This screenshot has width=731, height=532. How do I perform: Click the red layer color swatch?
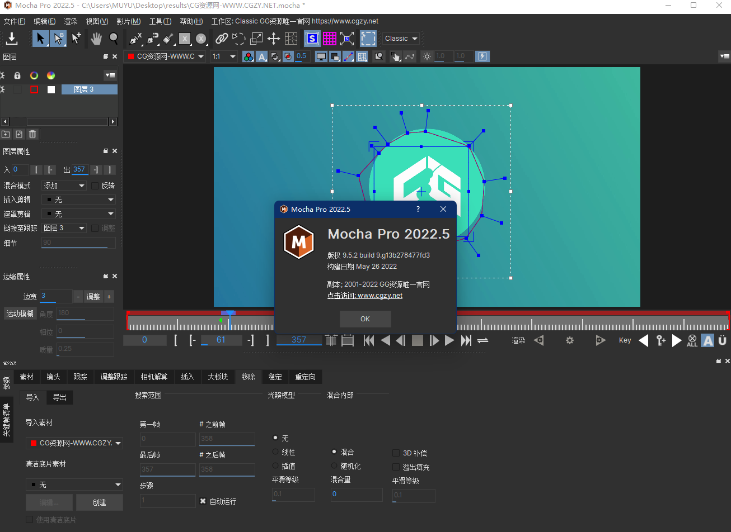pyautogui.click(x=34, y=89)
